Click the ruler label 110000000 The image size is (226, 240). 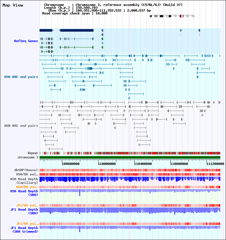coord(107,164)
